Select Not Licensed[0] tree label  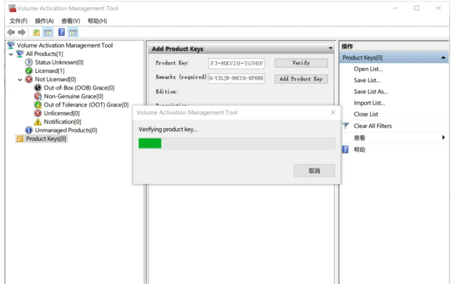55,79
